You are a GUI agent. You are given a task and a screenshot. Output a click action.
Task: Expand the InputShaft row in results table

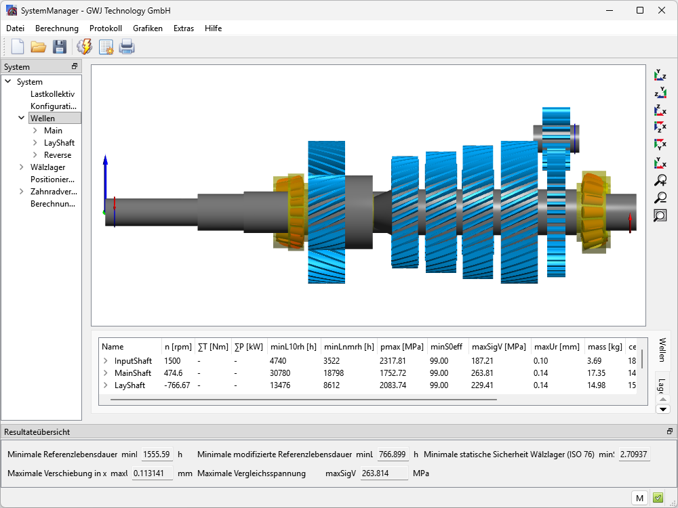coord(106,361)
